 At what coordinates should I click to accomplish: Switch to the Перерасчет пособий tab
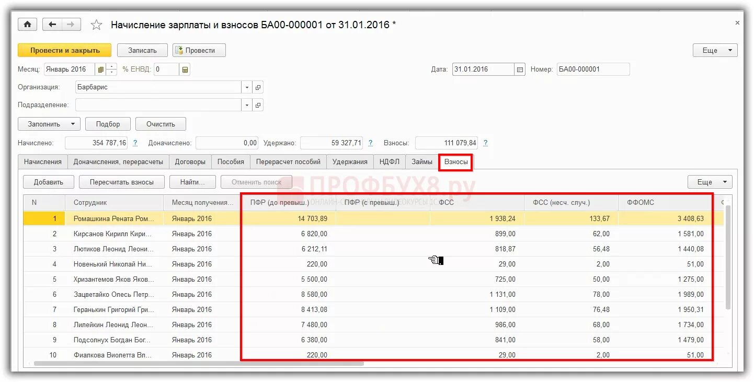[x=288, y=162]
